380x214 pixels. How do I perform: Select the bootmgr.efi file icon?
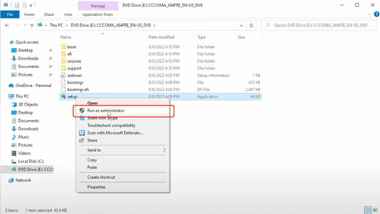[63, 89]
